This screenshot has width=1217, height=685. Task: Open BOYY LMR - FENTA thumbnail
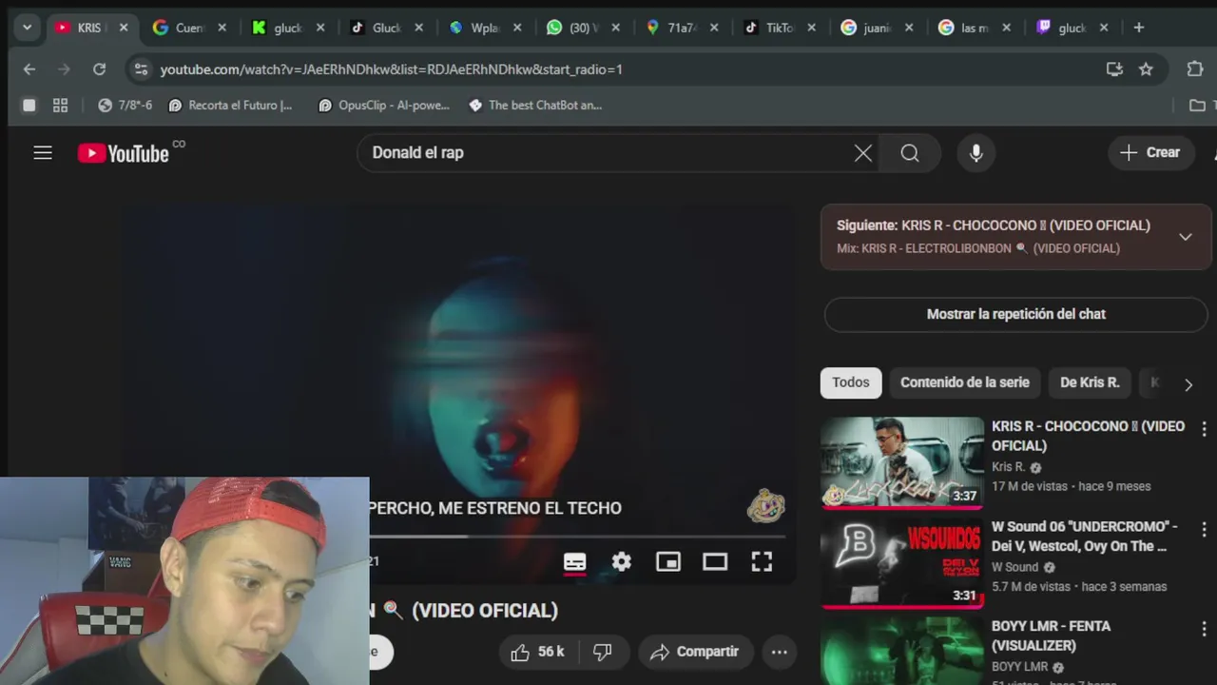(x=902, y=651)
